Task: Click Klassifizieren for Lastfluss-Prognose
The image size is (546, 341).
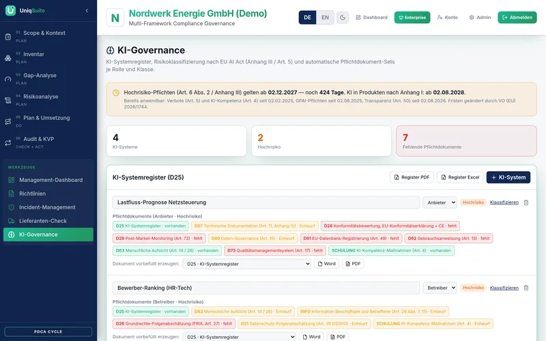Action: [504, 202]
